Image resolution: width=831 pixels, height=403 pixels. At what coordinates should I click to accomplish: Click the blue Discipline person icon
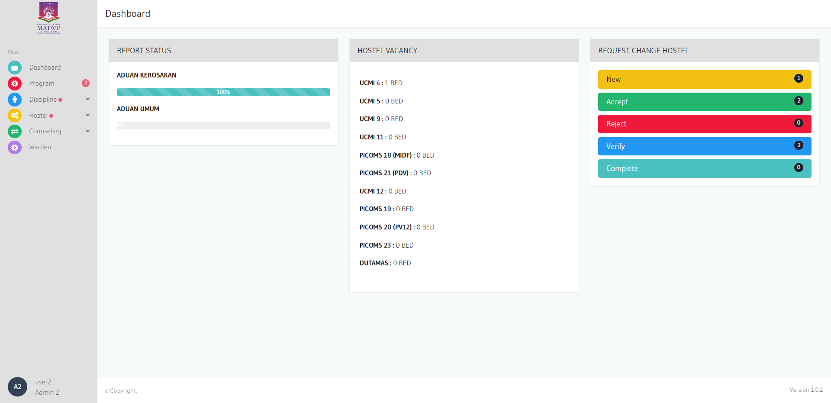(x=15, y=100)
